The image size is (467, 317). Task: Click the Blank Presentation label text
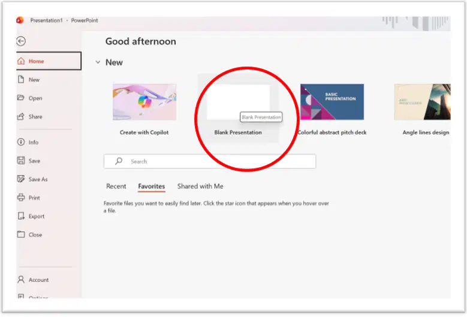pyautogui.click(x=238, y=132)
